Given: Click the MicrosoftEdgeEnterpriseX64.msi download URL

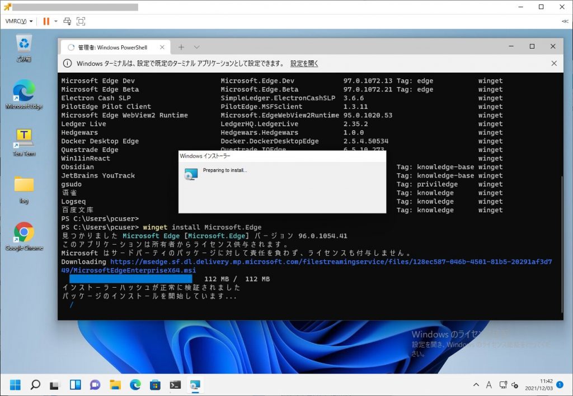Looking at the screenshot, I should coord(307,266).
